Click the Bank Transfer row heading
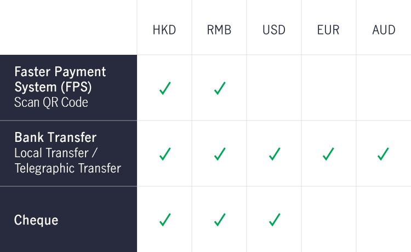Screen dimensions: 411x252 55,138
